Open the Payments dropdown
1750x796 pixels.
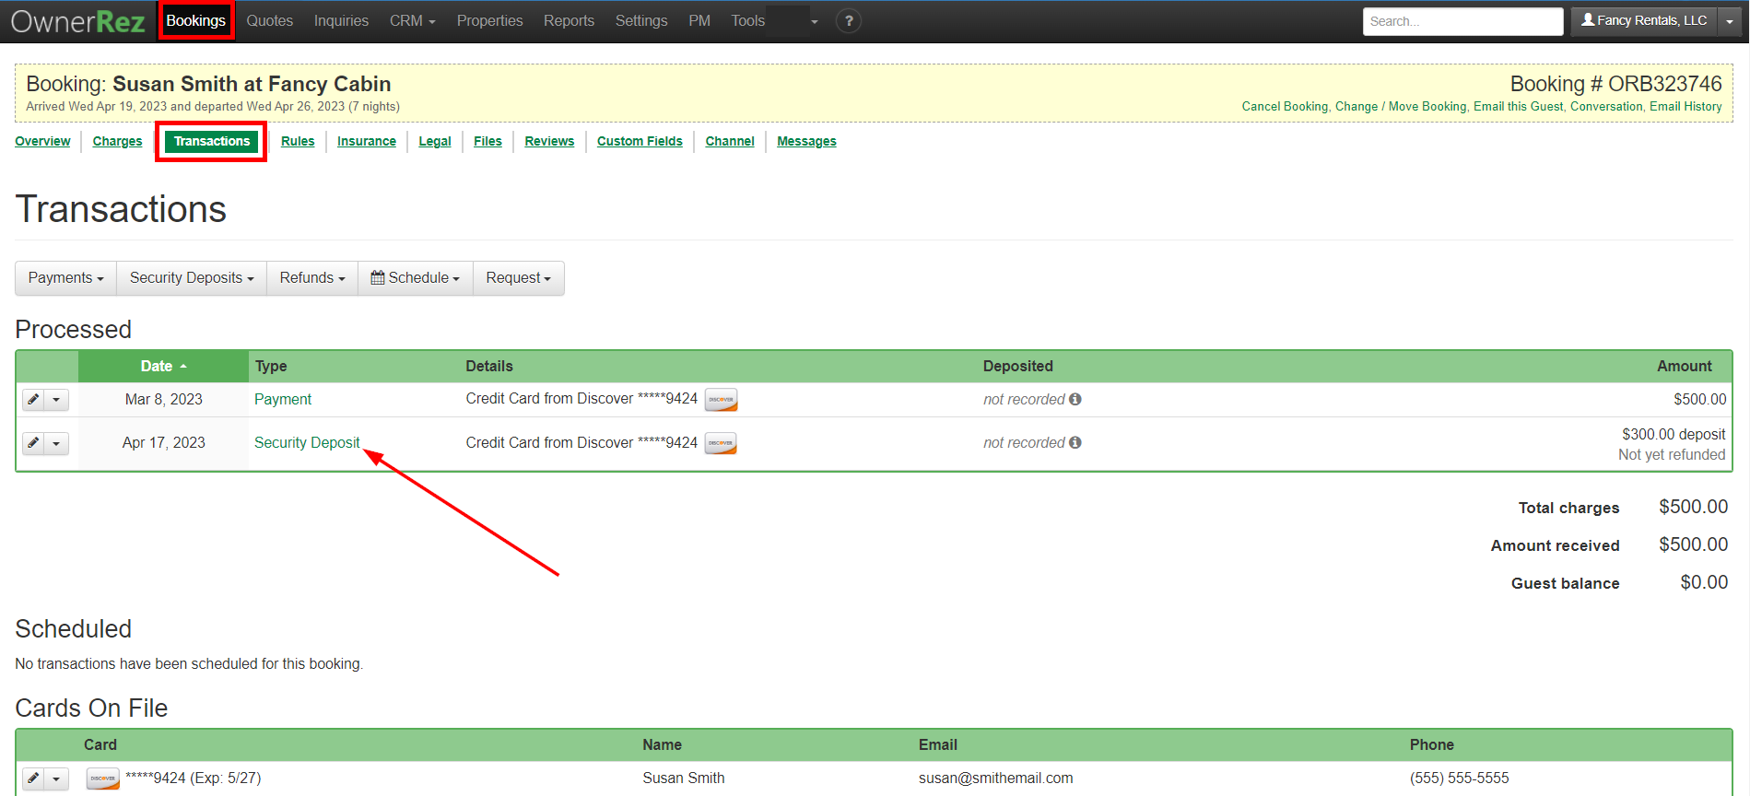click(65, 278)
